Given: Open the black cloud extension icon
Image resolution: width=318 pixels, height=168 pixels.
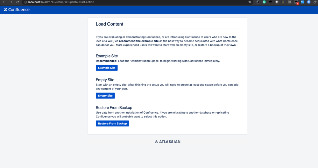Looking at the screenshot, I should pyautogui.click(x=271, y=2).
